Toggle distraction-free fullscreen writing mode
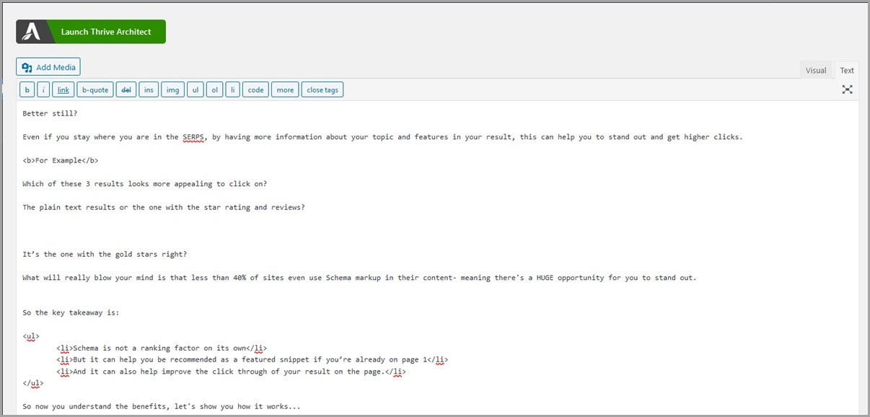 [847, 89]
